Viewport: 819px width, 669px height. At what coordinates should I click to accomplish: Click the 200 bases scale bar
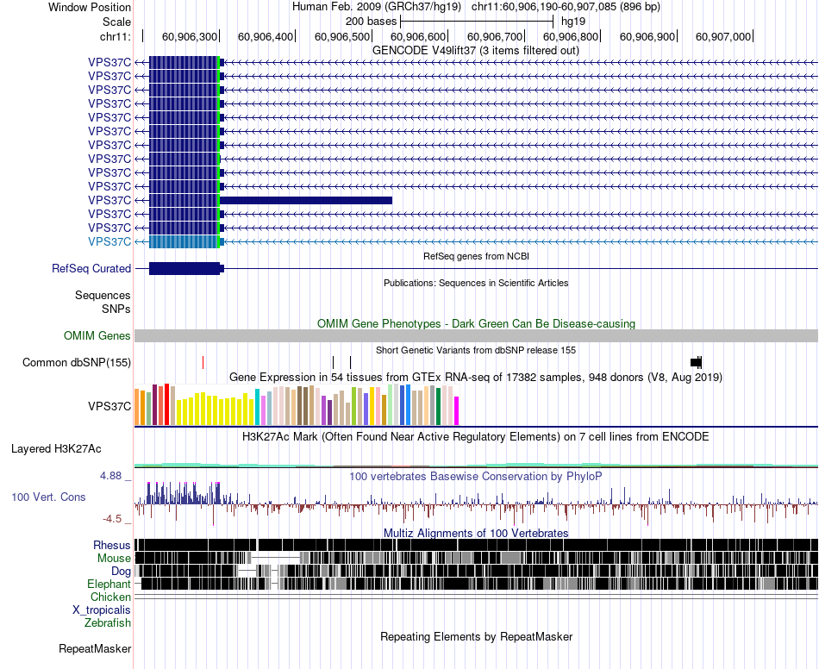pos(477,22)
